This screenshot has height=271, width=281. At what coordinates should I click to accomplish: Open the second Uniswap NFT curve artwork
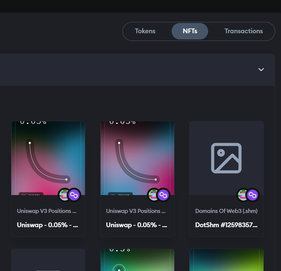point(137,158)
